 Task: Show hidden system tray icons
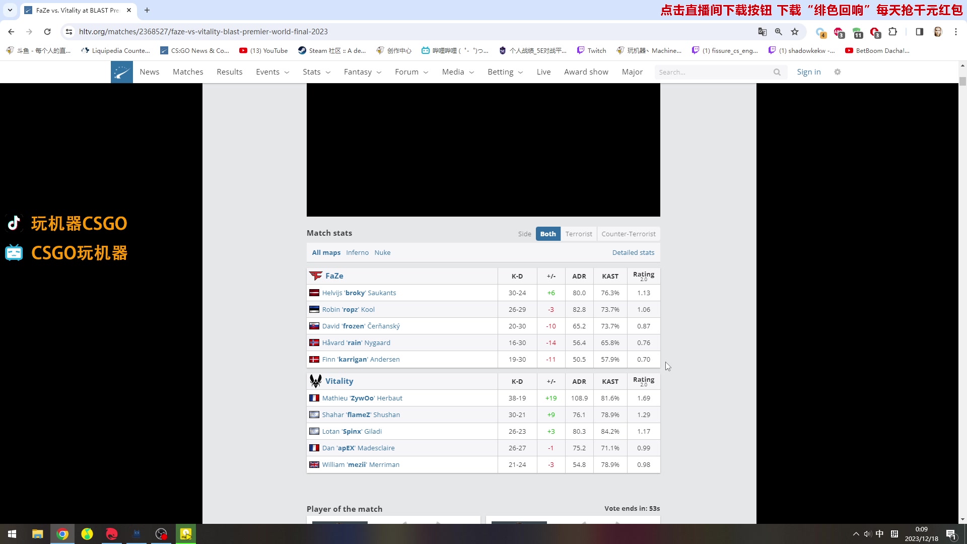coord(856,534)
